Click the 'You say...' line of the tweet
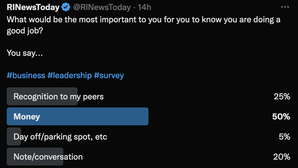Image resolution: width=298 pixels, height=168 pixels. (x=25, y=53)
